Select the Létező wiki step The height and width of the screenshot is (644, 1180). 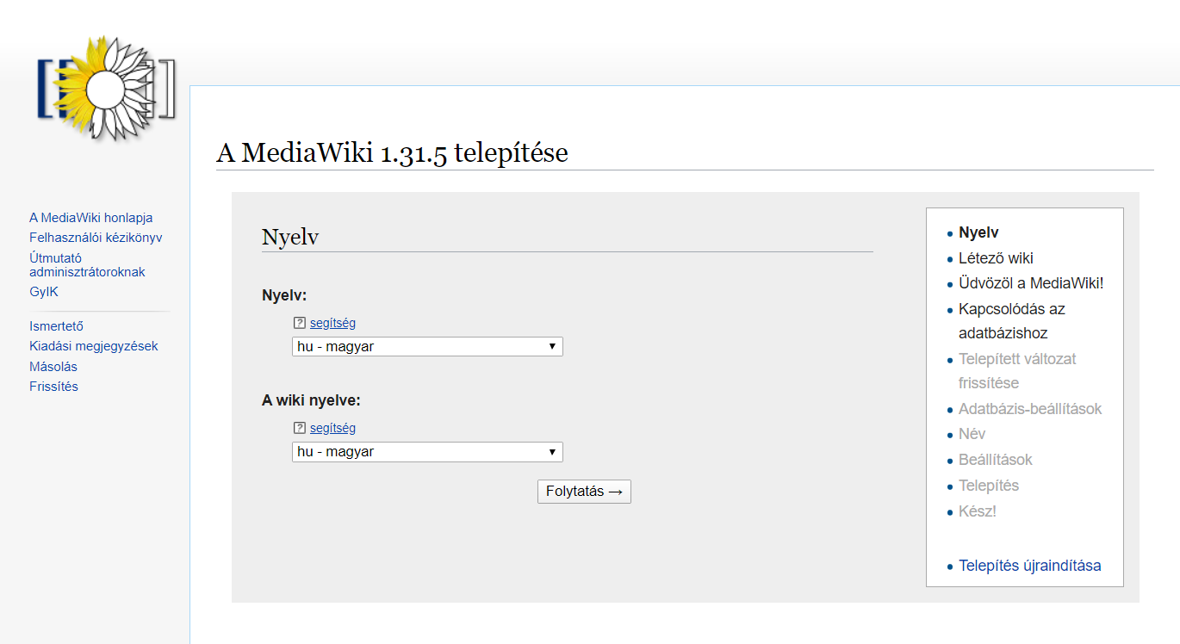(x=996, y=258)
